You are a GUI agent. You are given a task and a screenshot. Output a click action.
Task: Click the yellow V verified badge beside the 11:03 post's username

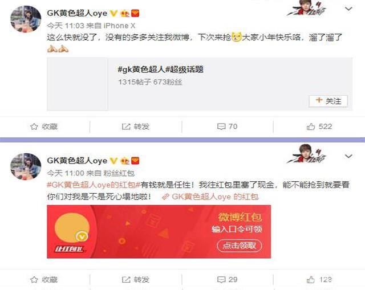[113, 13]
